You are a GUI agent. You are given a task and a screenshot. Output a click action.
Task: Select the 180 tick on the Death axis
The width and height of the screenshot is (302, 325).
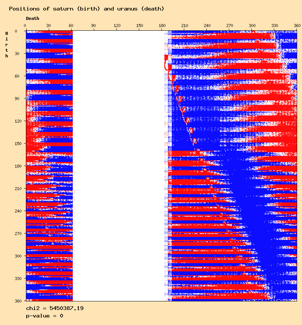click(162, 25)
